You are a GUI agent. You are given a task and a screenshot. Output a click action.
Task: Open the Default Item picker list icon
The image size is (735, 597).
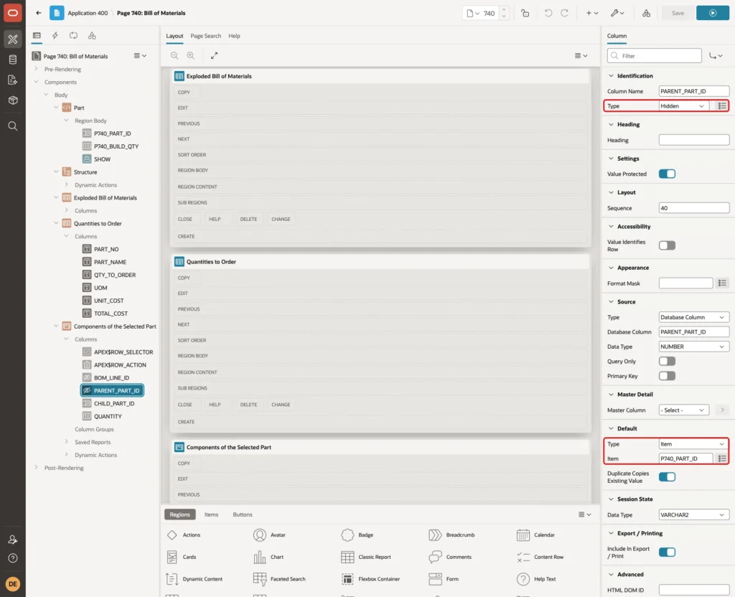click(722, 459)
